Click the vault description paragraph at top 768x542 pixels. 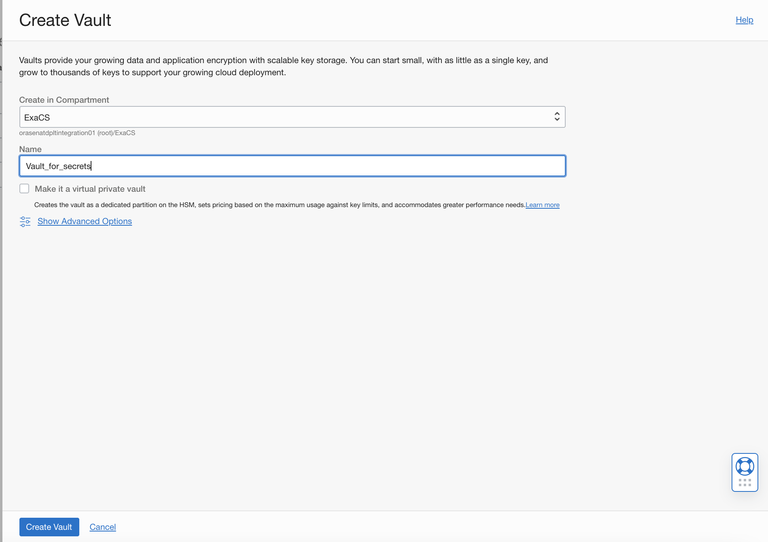pyautogui.click(x=283, y=66)
